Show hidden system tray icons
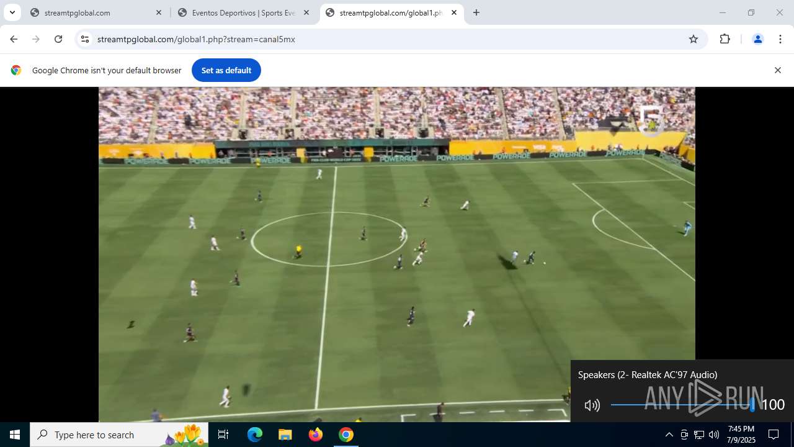This screenshot has width=794, height=447. coord(669,435)
